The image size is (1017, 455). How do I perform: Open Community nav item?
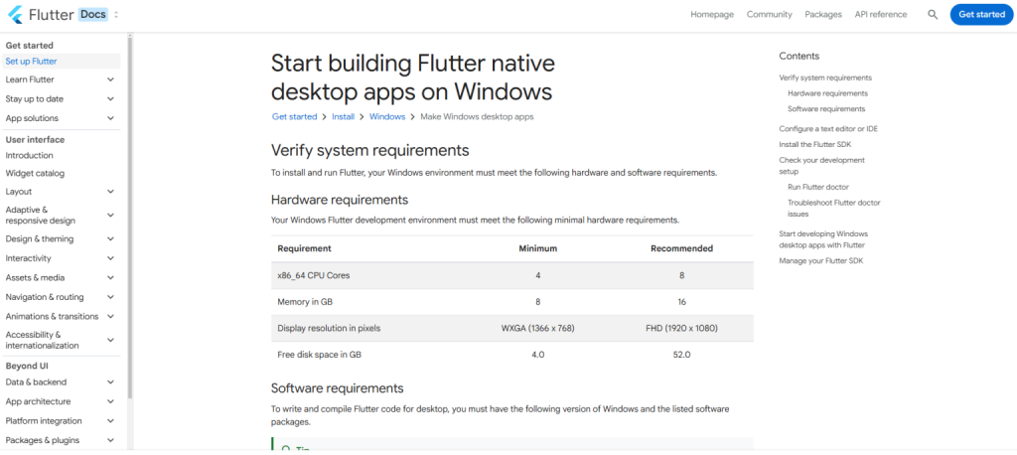(x=770, y=14)
